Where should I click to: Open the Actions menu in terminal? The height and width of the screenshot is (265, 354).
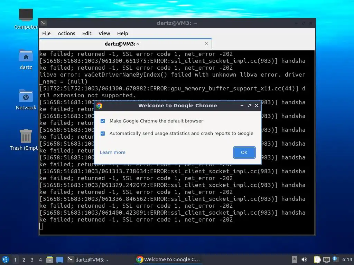(x=66, y=33)
